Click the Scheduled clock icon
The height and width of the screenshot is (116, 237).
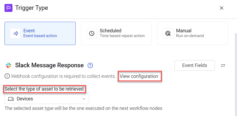click(92, 33)
